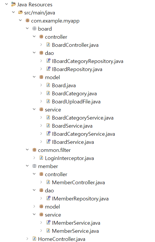
Task: Expand BoardController.java members
Action: click(x=41, y=44)
